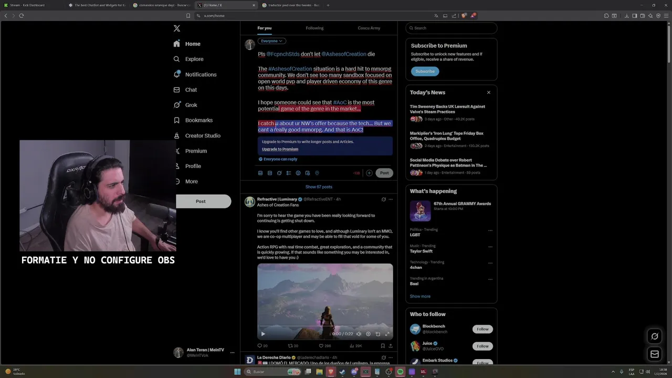The image size is (672, 378).
Task: Click the X logo at top of sidebar
Action: click(x=177, y=28)
